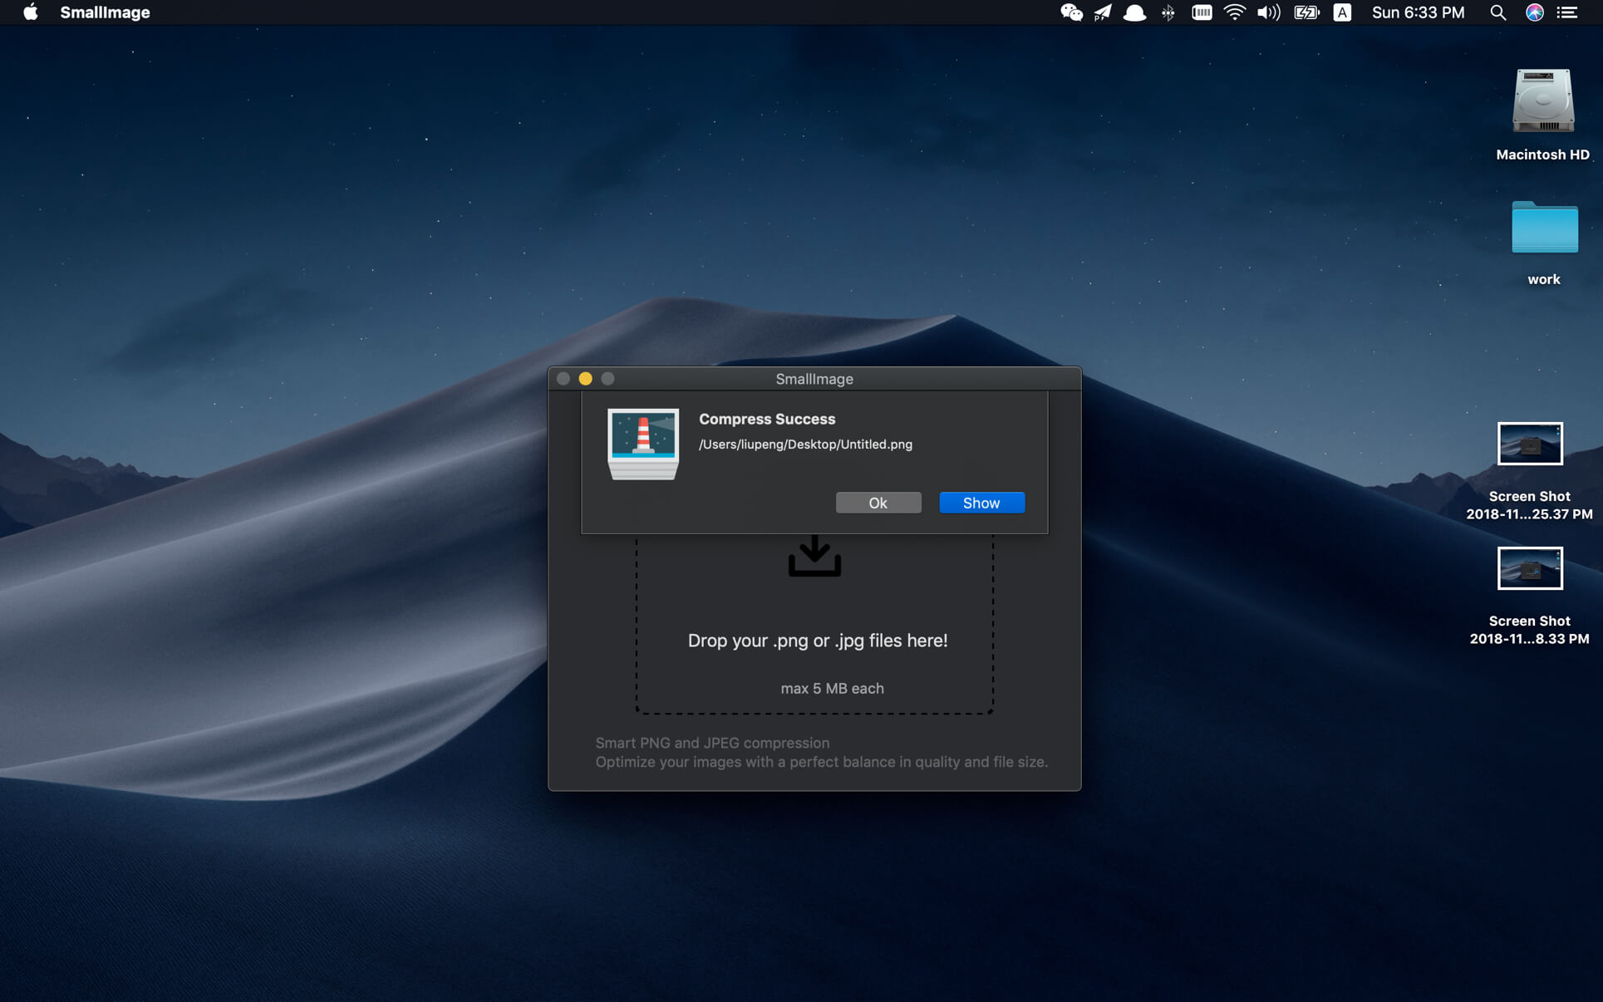Viewport: 1603px width, 1002px height.
Task: Click the volume speaker icon
Action: [1268, 12]
